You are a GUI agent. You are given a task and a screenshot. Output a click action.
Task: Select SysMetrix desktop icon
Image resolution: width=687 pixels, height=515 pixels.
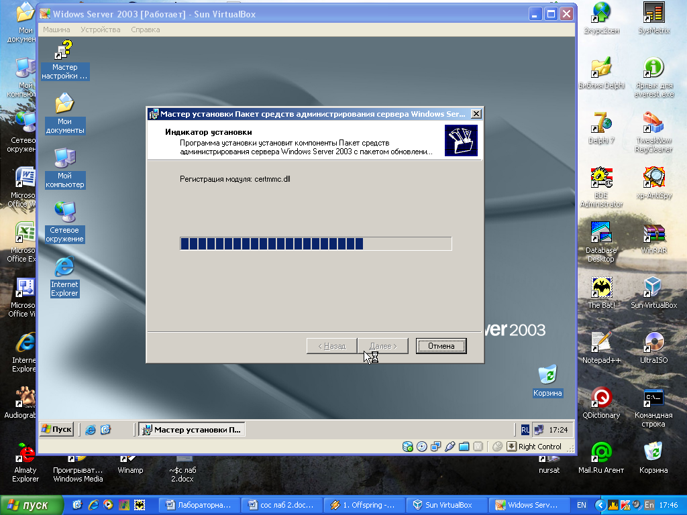pos(653,18)
